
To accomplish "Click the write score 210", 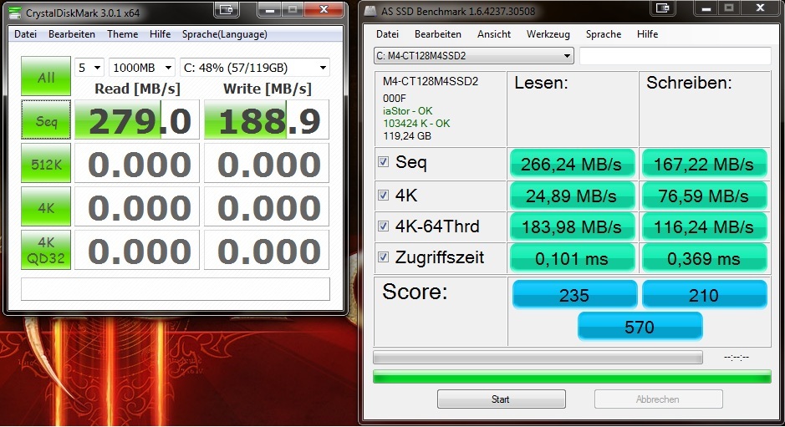I will [704, 294].
